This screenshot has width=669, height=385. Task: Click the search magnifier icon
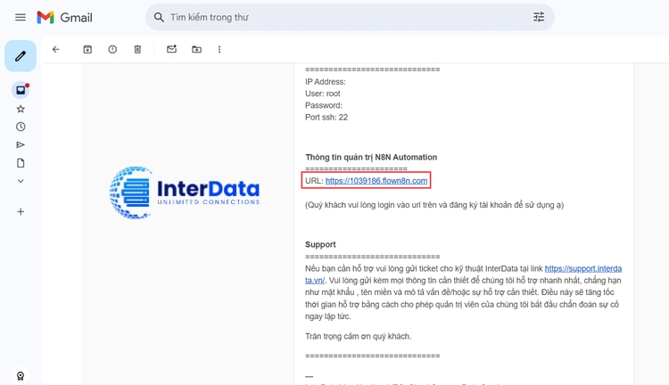[x=159, y=18]
